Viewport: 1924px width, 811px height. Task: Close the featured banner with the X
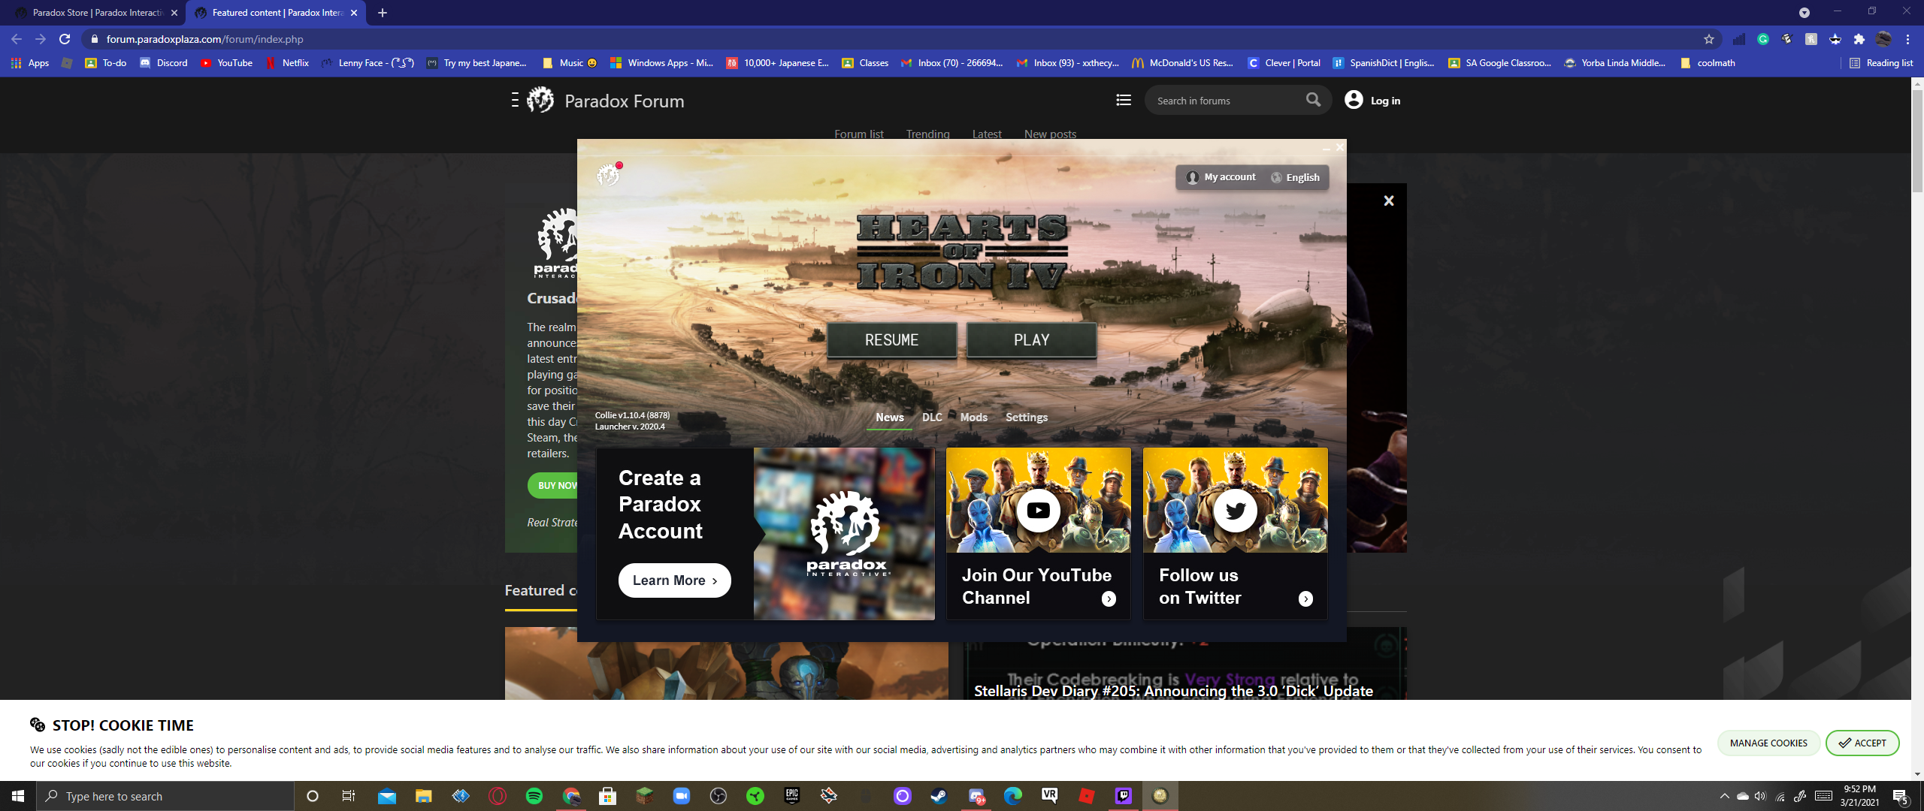1389,200
